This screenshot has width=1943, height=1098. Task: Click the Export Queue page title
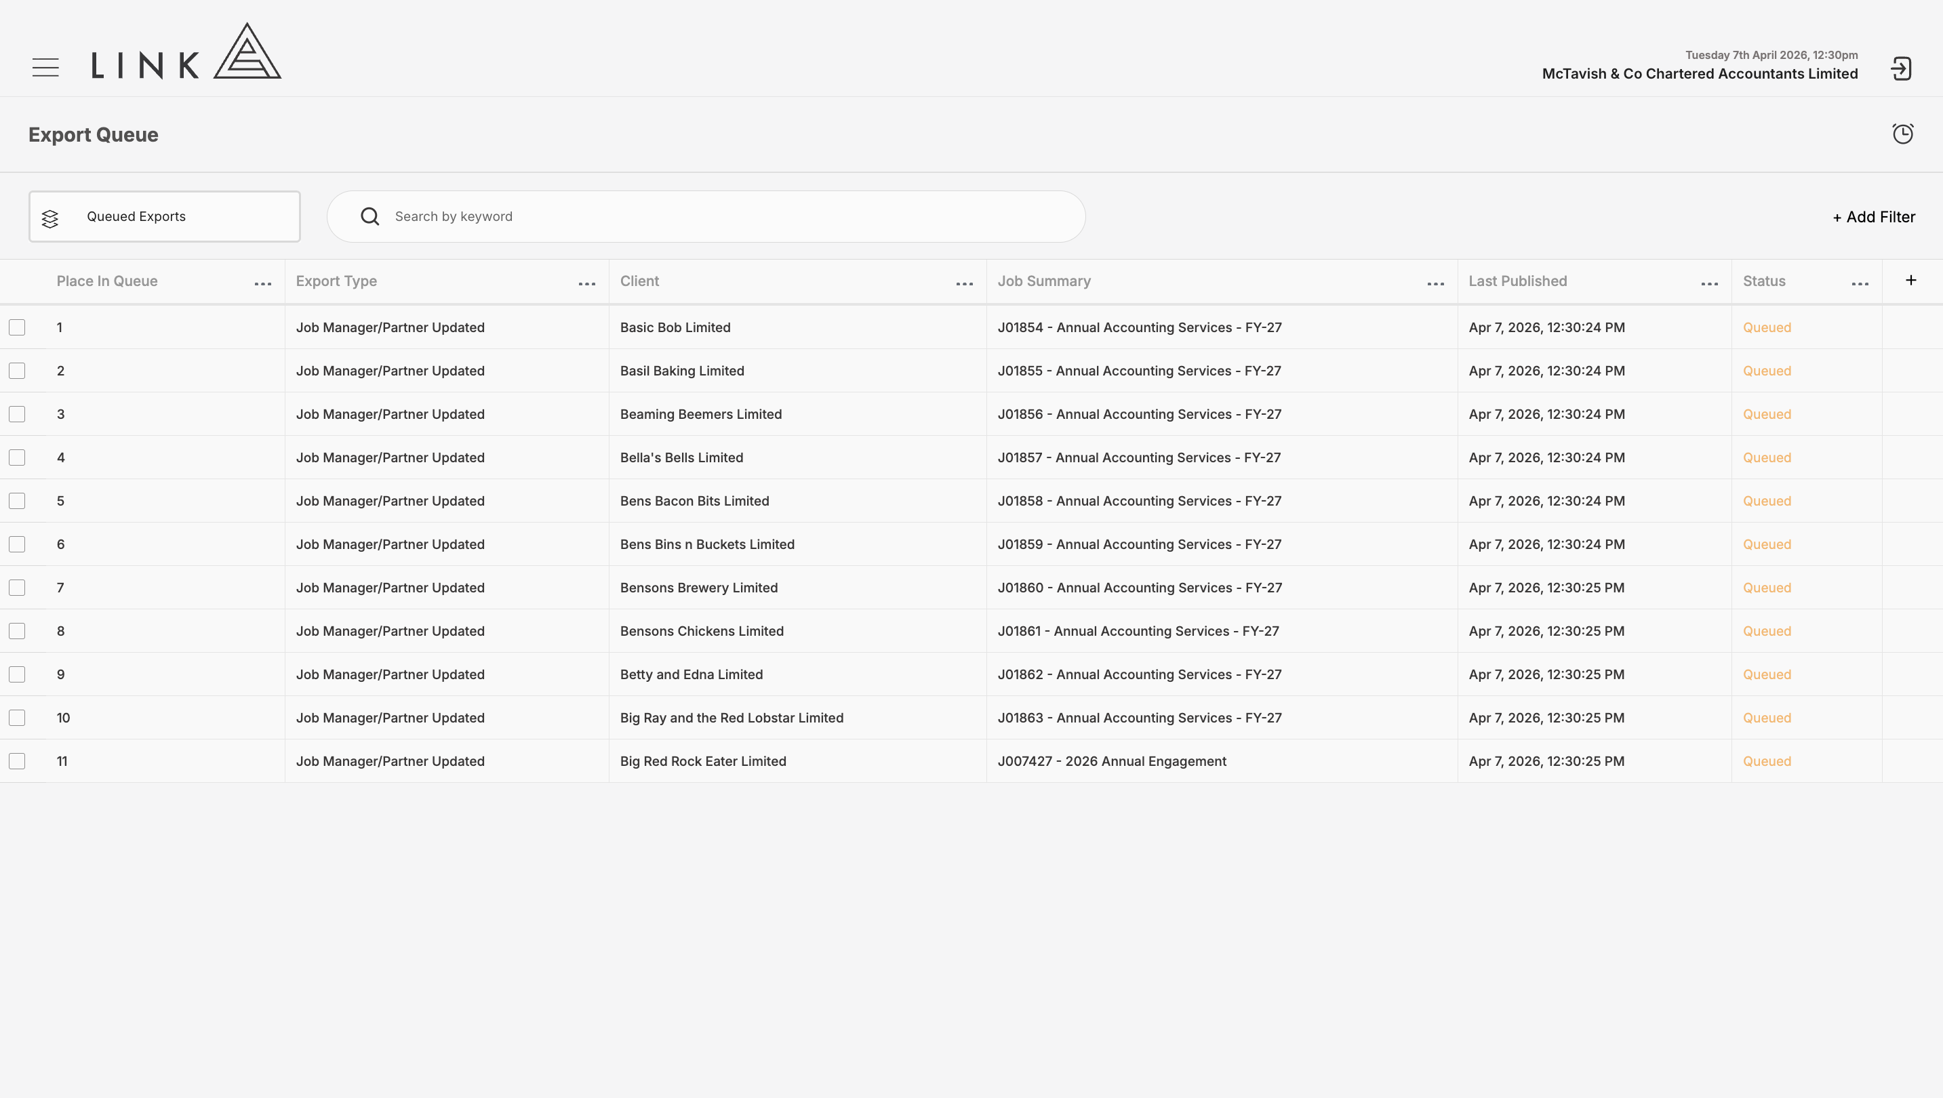pyautogui.click(x=94, y=135)
